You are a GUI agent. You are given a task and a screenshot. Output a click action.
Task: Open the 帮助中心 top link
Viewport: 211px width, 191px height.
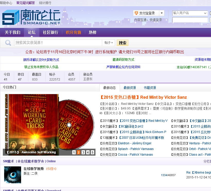[6, 3]
